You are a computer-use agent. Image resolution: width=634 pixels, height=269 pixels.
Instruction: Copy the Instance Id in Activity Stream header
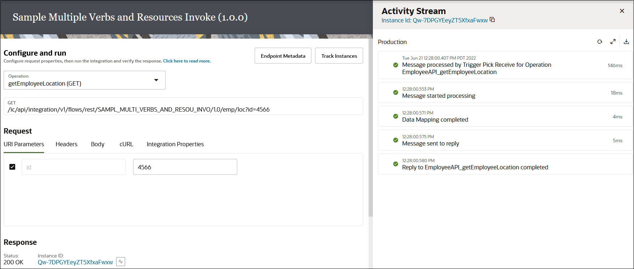492,20
